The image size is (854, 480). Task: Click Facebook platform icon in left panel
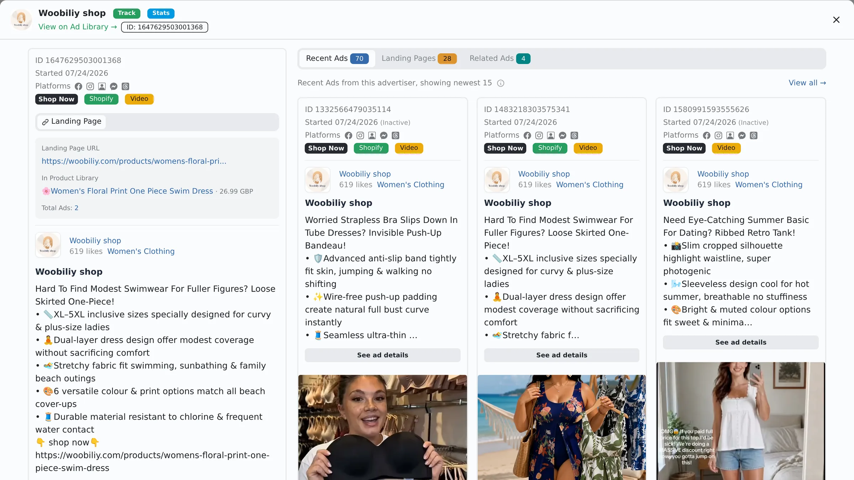78,86
